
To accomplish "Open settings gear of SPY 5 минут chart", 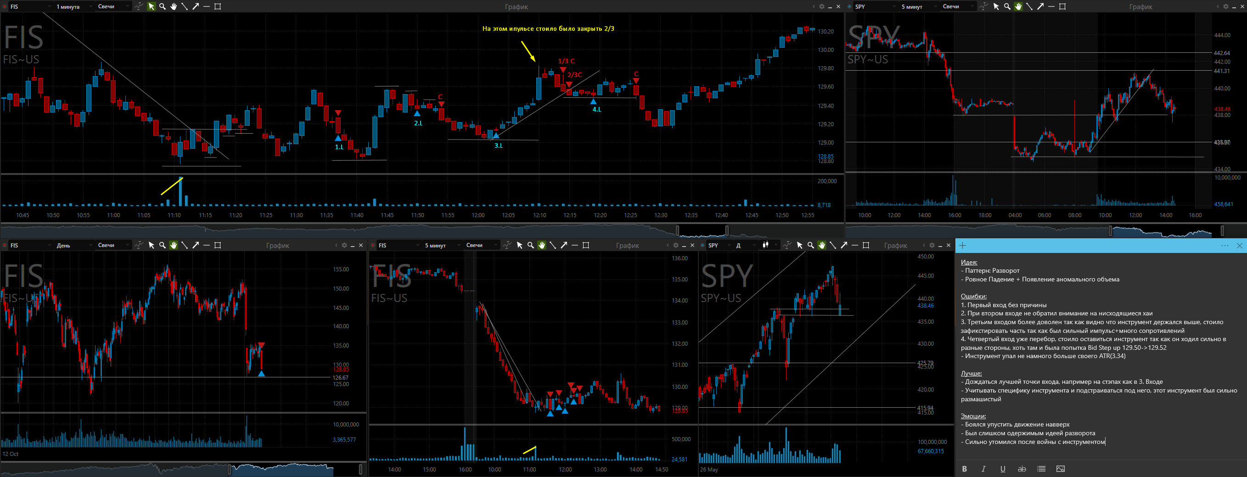I will tap(1226, 6).
